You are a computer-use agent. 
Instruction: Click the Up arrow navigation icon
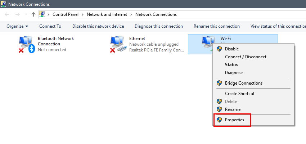pos(33,14)
